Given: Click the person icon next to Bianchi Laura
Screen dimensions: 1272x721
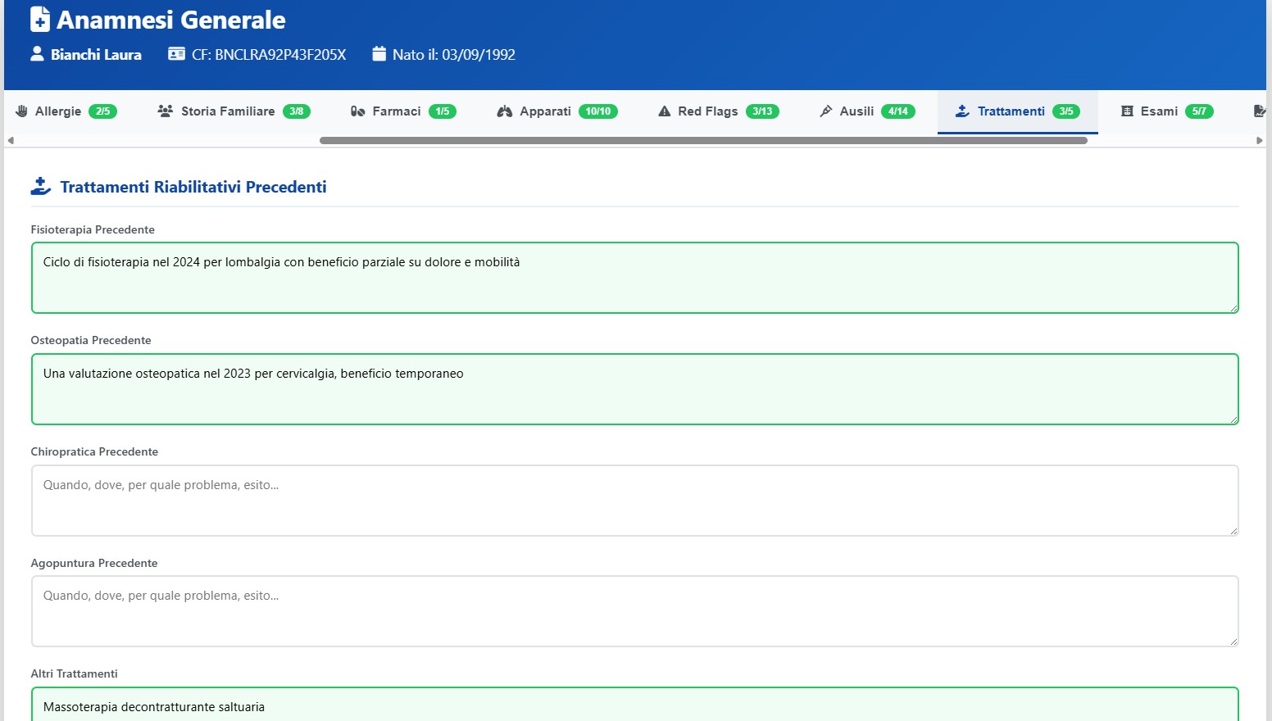Looking at the screenshot, I should (37, 53).
